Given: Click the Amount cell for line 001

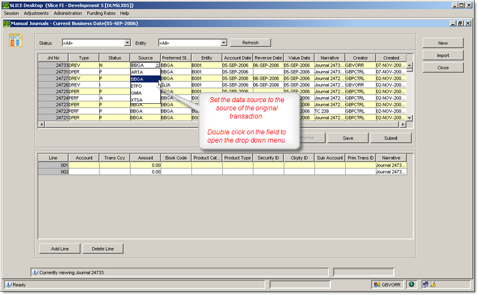Looking at the screenshot, I should [145, 165].
